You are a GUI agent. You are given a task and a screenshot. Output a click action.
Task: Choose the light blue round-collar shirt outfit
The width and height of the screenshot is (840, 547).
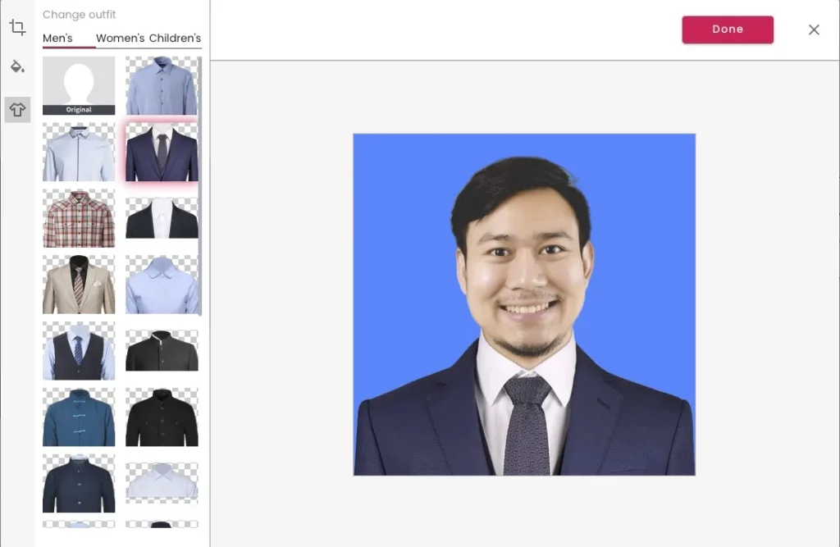tap(162, 285)
